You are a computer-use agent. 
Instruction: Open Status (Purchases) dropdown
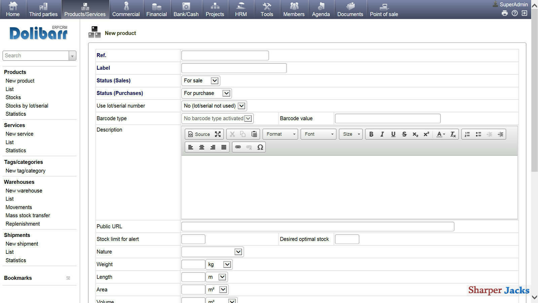click(x=206, y=93)
